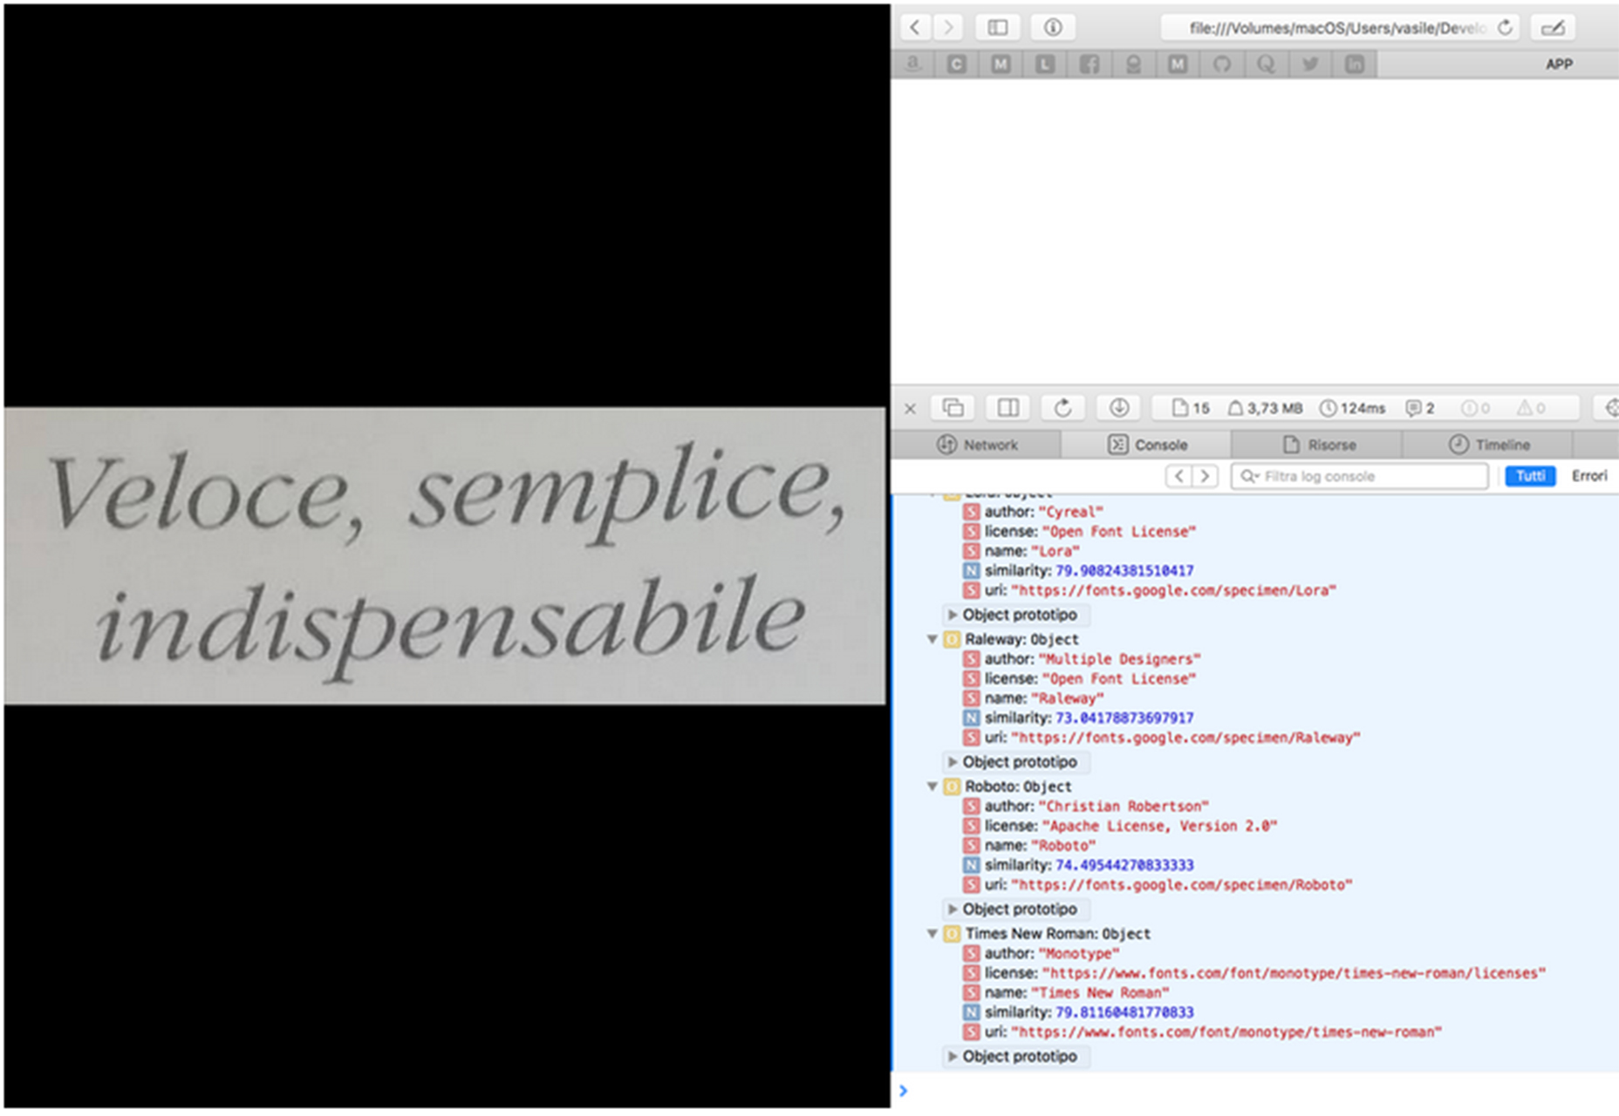
Task: Click the Safari forward navigation arrow
Action: coord(948,28)
